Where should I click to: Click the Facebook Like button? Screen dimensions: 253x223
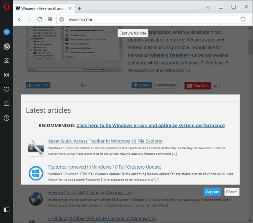pyautogui.click(x=38, y=85)
